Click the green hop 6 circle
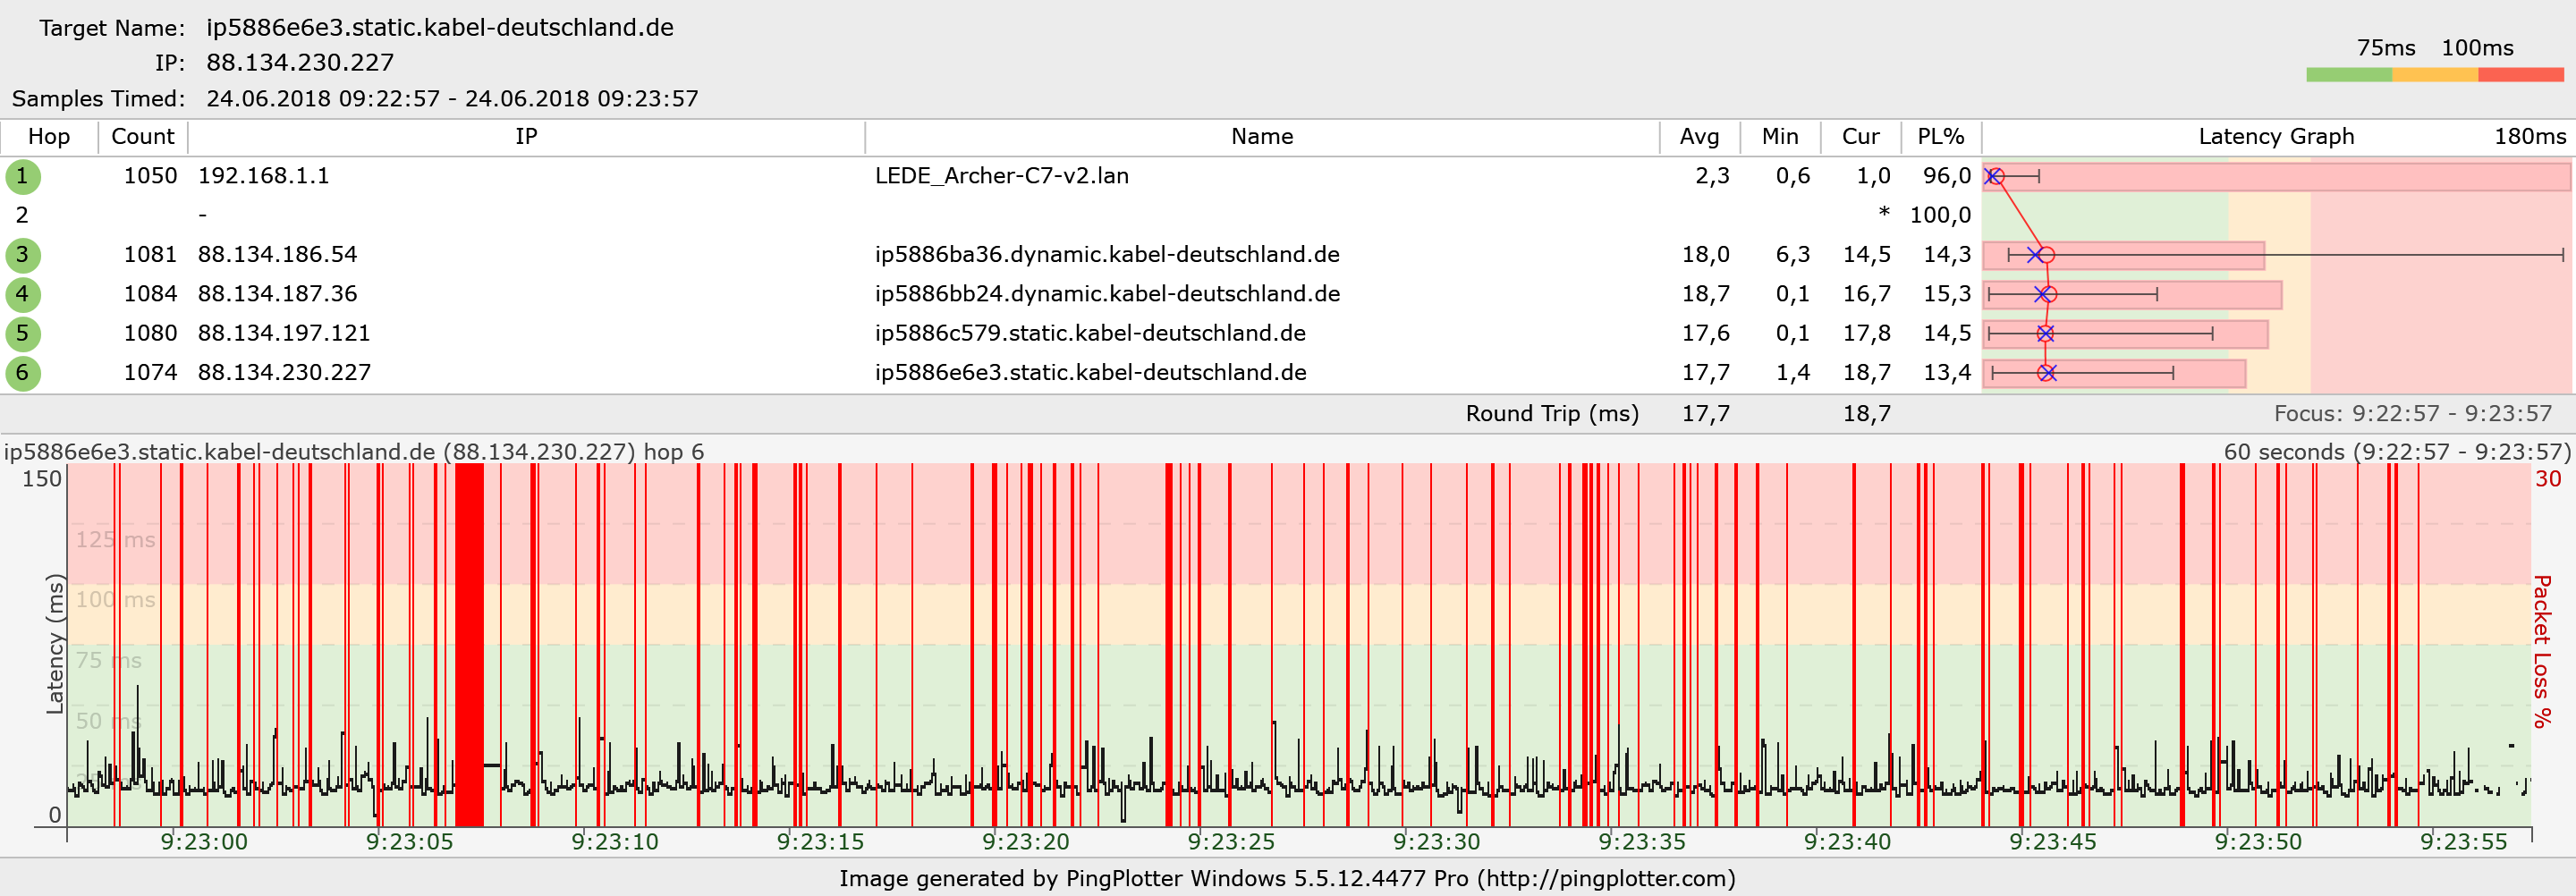 (x=22, y=373)
